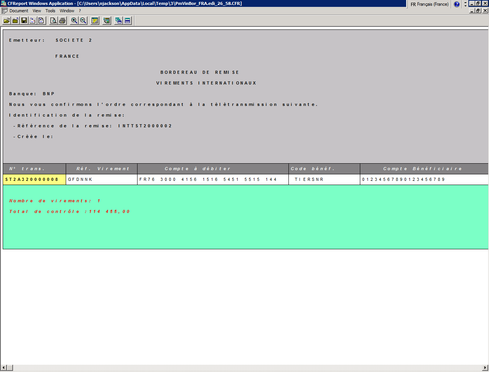Click the Compte à débiter column header

(x=213, y=169)
